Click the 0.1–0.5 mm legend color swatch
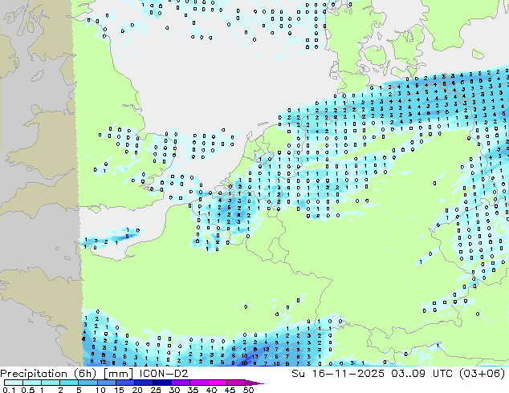 (14, 383)
